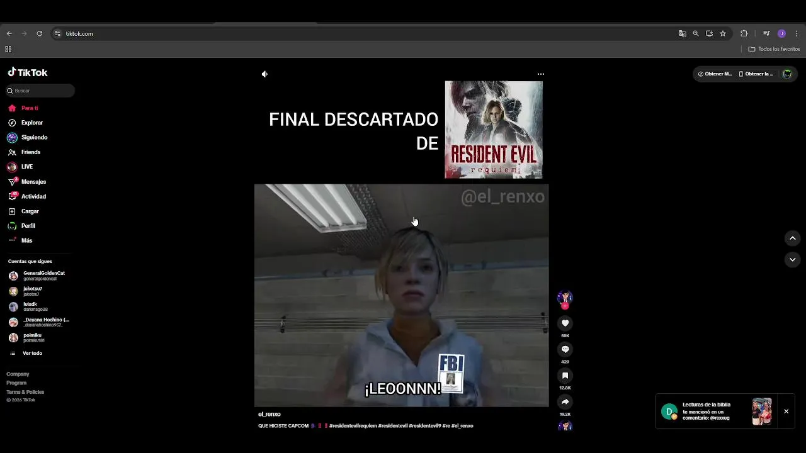Open the media controls icon in toolbar
This screenshot has width=806, height=453.
point(766,33)
